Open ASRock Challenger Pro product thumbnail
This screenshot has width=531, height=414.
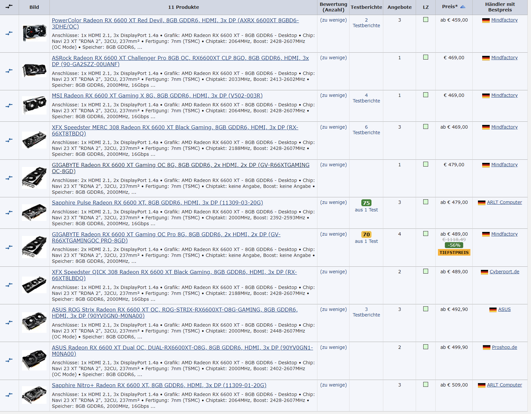click(34, 70)
